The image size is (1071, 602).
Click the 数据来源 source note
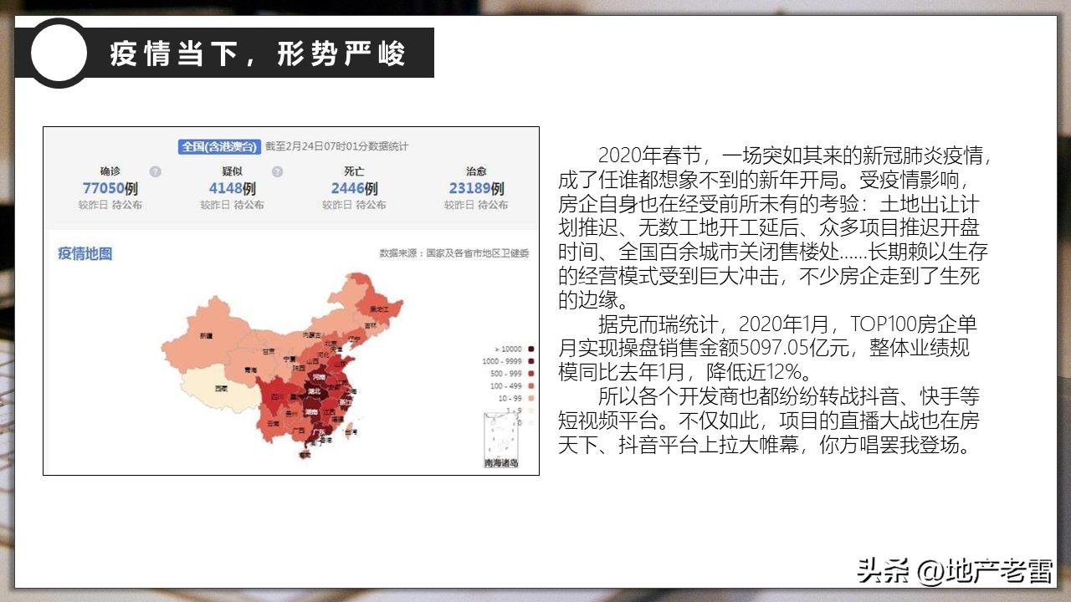click(x=454, y=253)
